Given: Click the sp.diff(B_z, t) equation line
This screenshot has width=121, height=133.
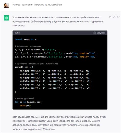Looking at the screenshot, I should pyautogui.click(x=55, y=88).
